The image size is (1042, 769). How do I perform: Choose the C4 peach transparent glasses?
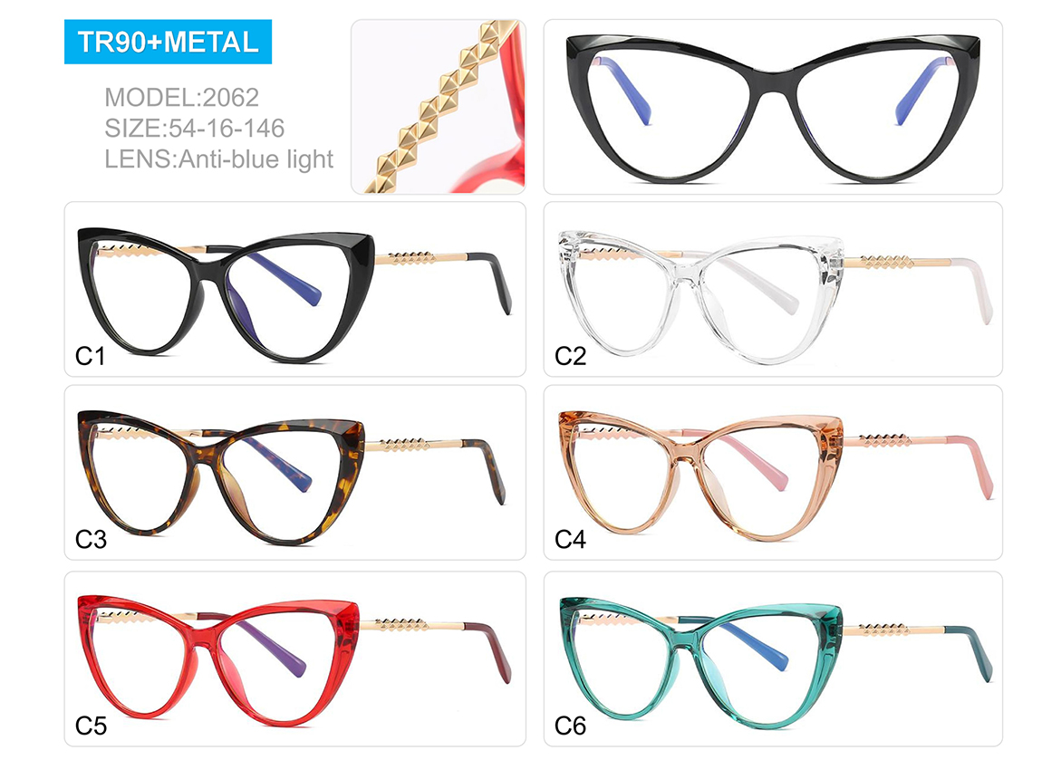[773, 472]
